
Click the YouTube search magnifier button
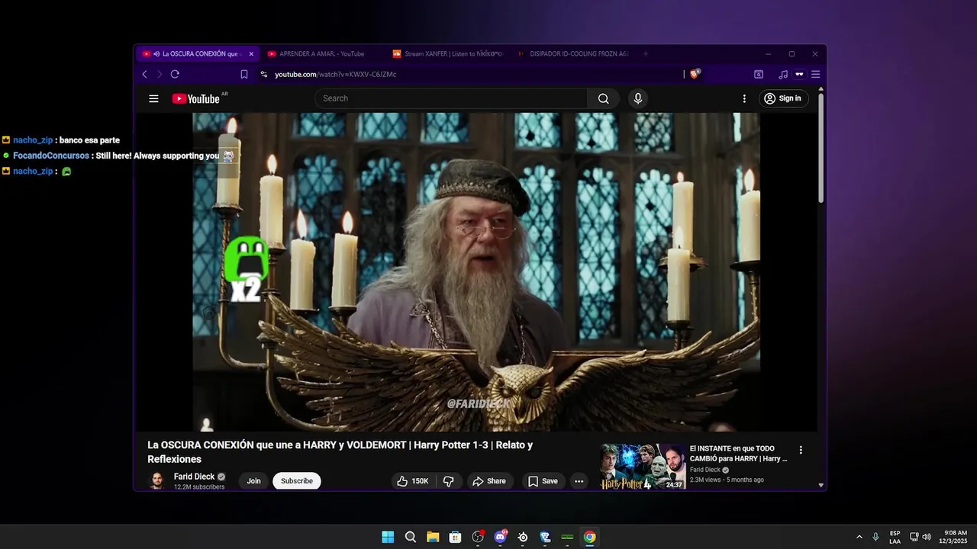pos(603,98)
